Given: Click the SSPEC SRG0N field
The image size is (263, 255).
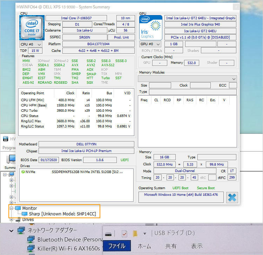Looking at the screenshot, I should [x=85, y=37].
